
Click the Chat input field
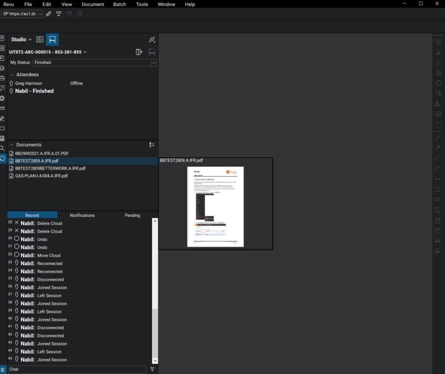(77, 369)
